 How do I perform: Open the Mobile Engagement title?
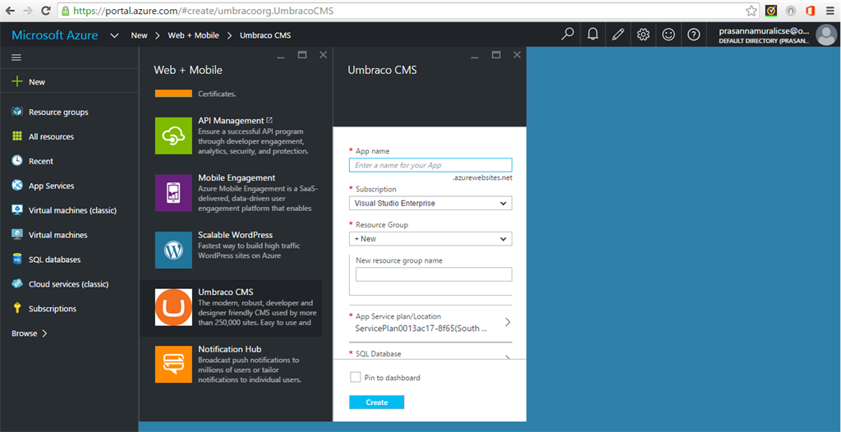point(237,177)
